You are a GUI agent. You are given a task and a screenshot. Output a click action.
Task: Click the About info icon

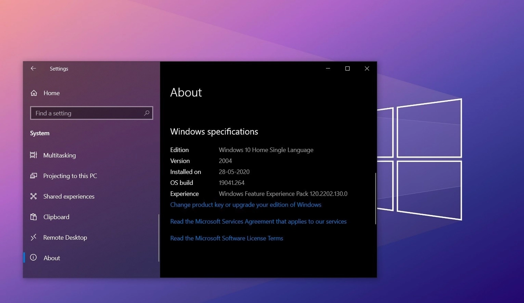(x=33, y=258)
